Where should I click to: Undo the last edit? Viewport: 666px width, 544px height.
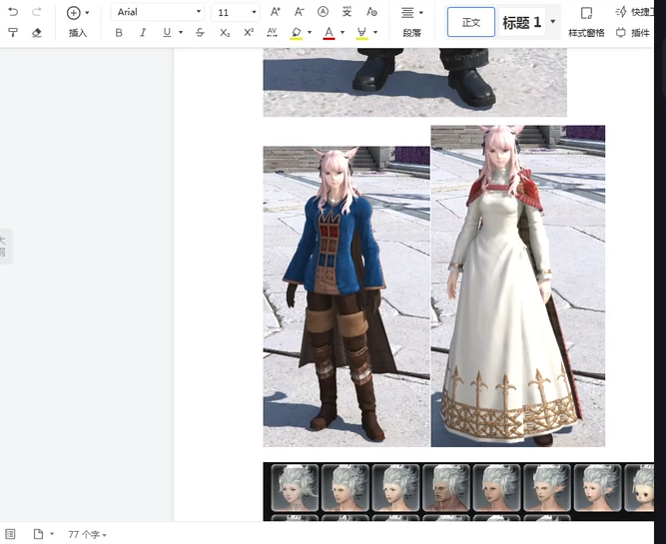(x=13, y=12)
